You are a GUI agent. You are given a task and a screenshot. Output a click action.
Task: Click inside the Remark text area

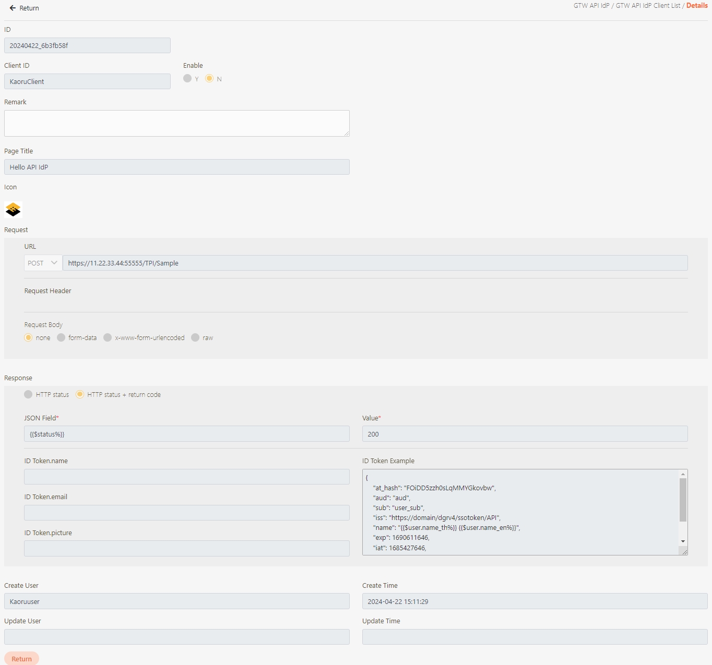coord(176,123)
